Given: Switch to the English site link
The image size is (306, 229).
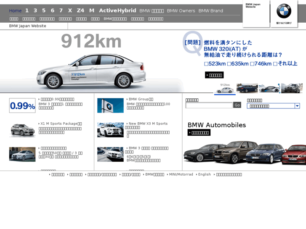Looking at the screenshot, I should coord(204,174).
